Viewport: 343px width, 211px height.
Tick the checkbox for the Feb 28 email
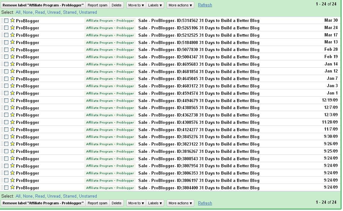[6, 49]
